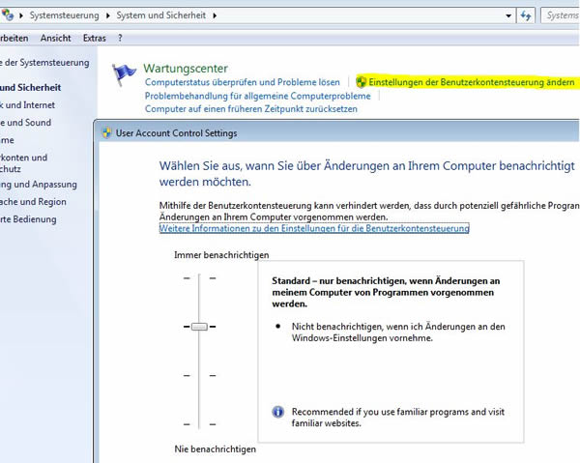
Task: Open the Extras menu
Action: point(95,38)
